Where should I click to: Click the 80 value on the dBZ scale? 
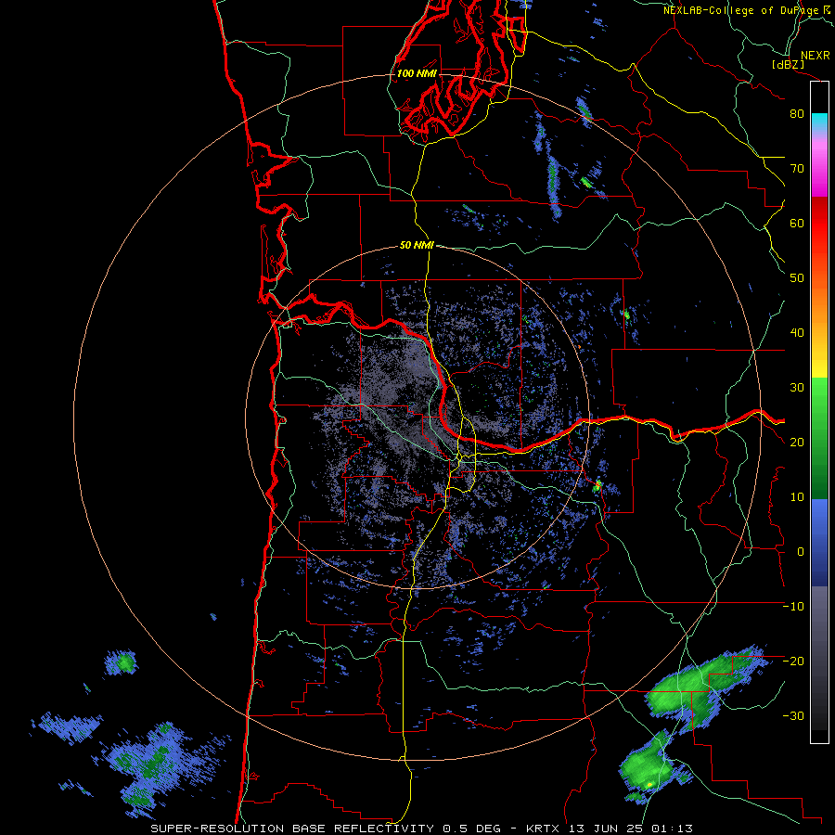click(x=797, y=114)
